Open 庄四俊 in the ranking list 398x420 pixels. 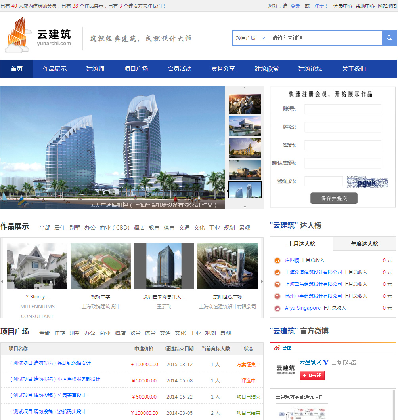point(292,260)
